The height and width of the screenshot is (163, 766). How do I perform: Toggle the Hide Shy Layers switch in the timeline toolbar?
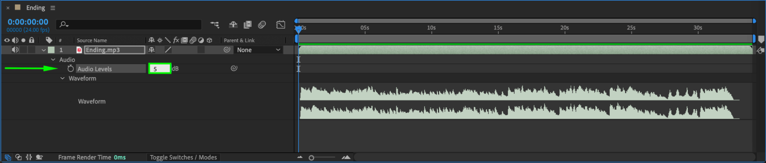tap(233, 25)
